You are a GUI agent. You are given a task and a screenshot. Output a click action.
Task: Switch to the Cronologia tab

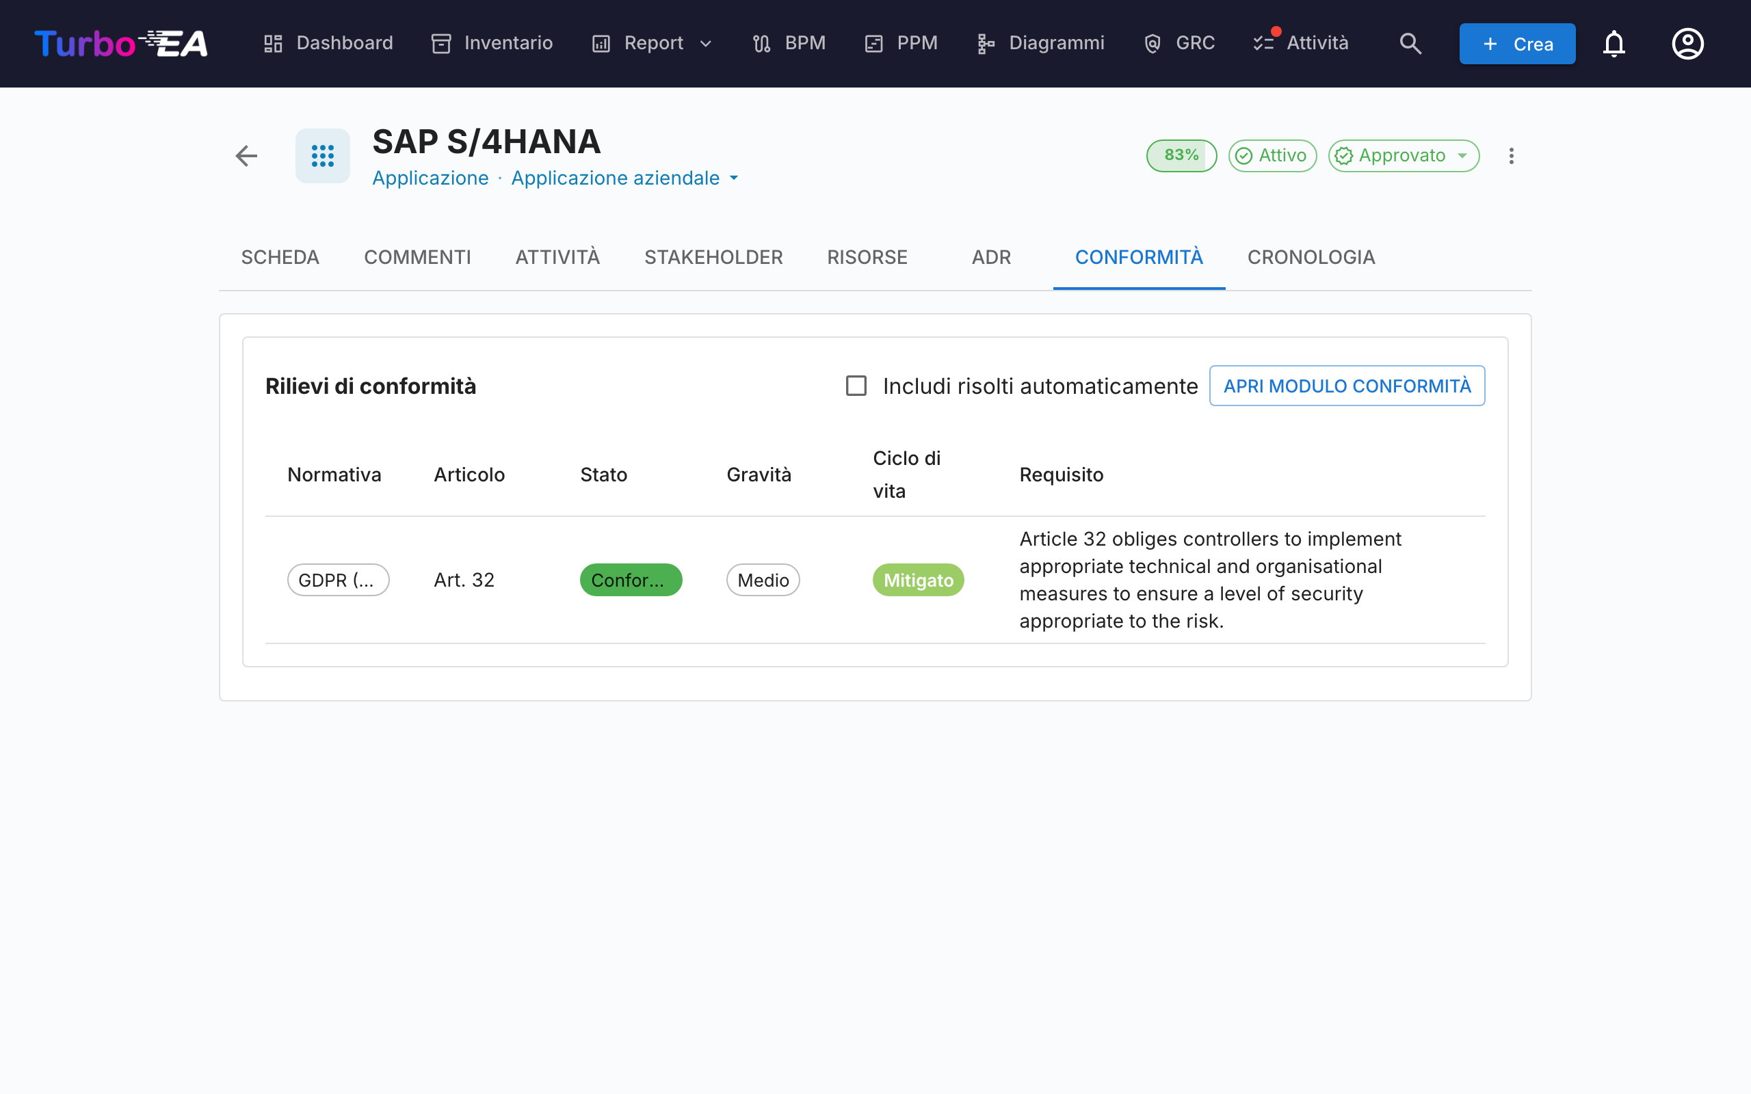[1311, 258]
